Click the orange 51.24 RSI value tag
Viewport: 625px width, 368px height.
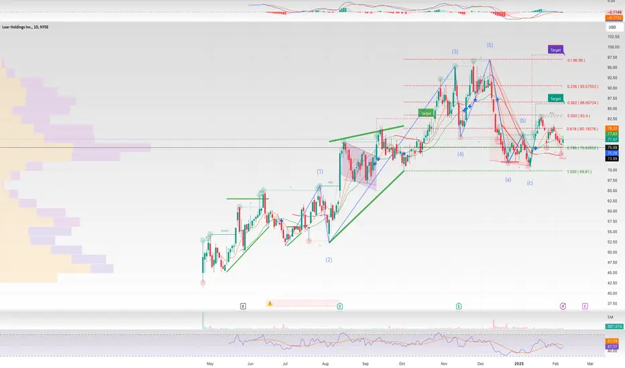tap(612, 341)
